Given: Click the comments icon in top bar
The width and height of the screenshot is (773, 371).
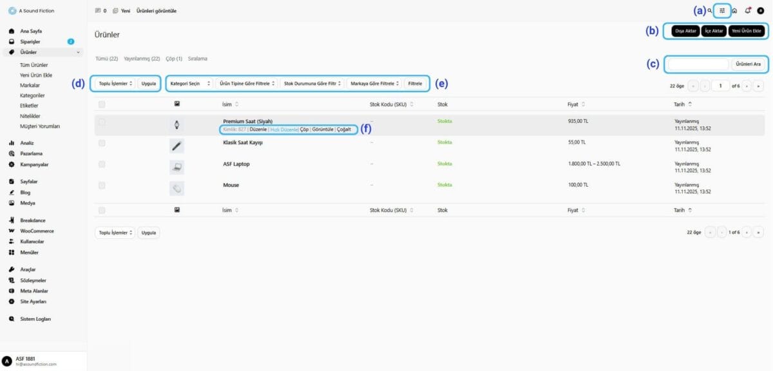Looking at the screenshot, I should [98, 11].
